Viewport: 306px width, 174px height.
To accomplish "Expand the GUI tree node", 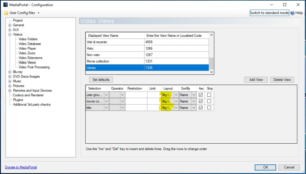I will [10, 30].
